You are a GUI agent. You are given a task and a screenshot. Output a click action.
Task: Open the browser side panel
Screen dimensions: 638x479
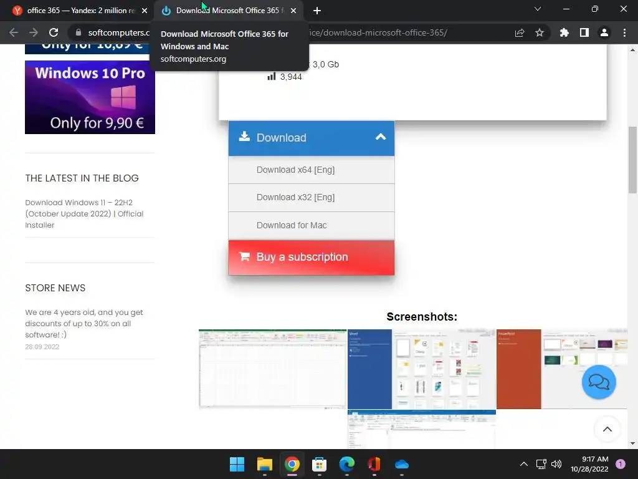pos(584,32)
